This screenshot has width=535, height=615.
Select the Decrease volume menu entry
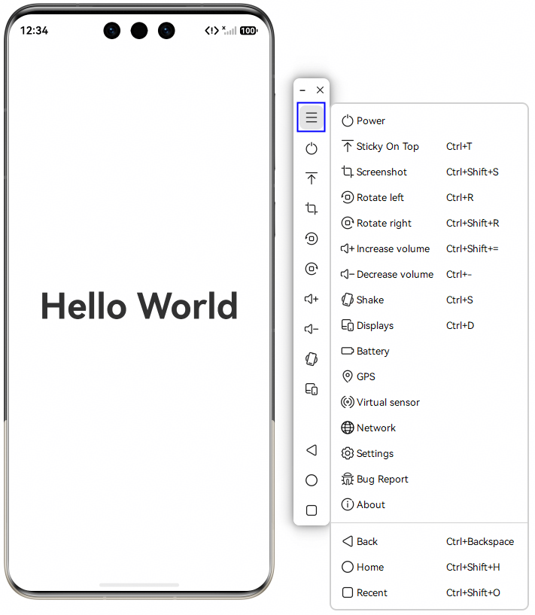(394, 275)
